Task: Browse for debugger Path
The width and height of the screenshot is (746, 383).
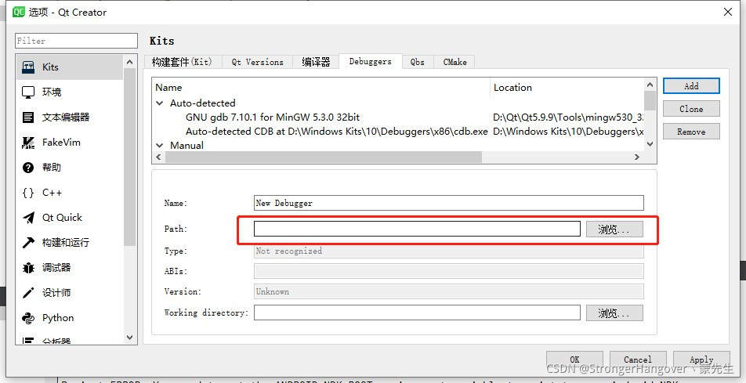Action: pos(614,229)
